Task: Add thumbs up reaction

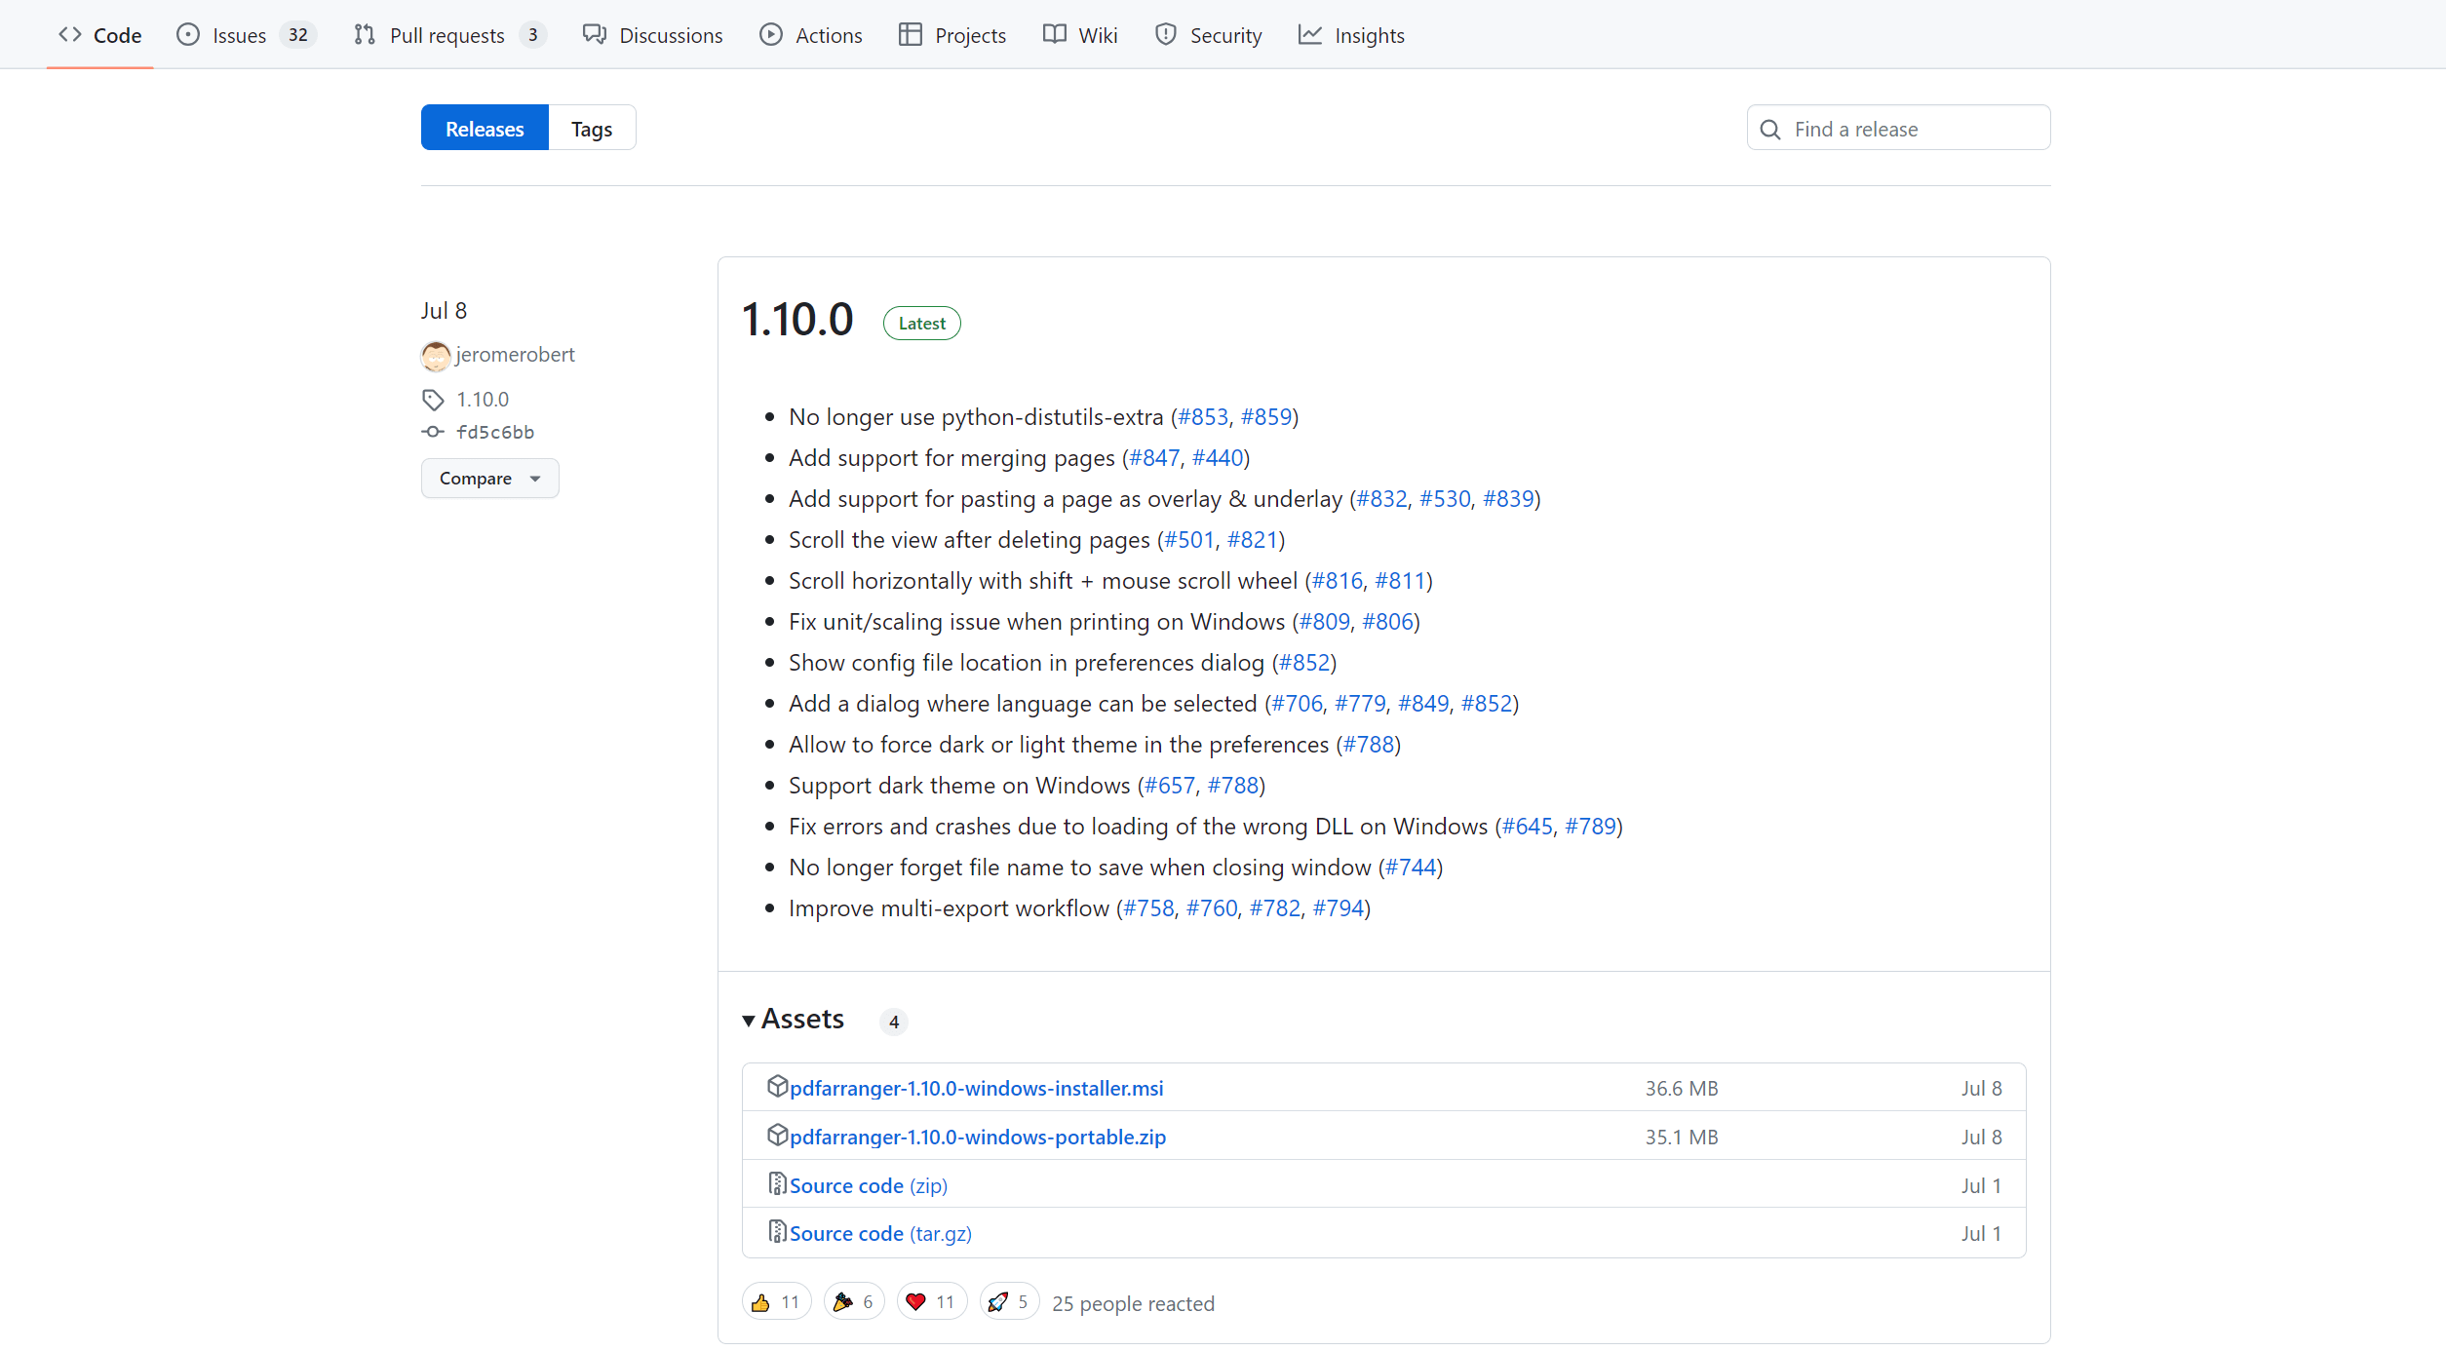Action: [776, 1302]
